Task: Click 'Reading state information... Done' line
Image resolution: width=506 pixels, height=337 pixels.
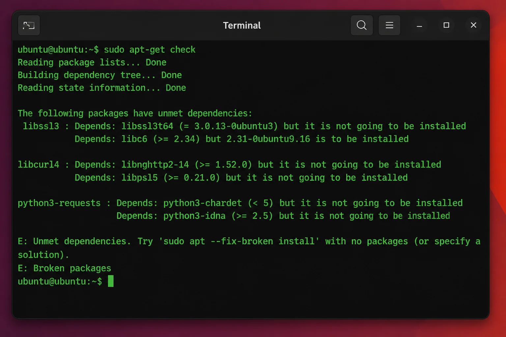Action: [x=102, y=88]
